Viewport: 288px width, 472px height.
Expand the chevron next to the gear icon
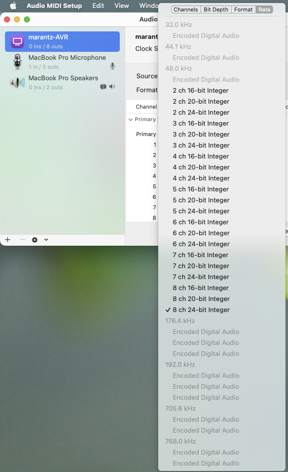46,240
